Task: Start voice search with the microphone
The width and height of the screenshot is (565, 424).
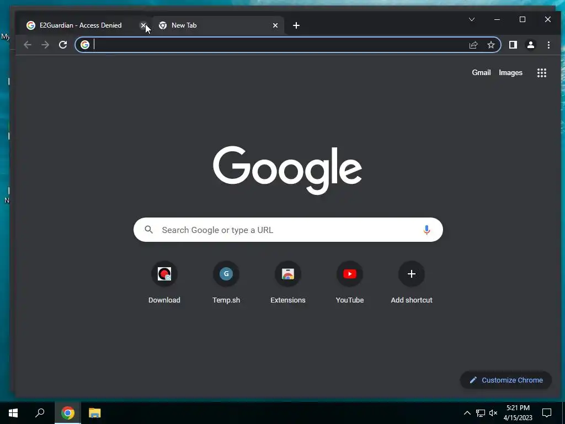Action: pos(427,230)
